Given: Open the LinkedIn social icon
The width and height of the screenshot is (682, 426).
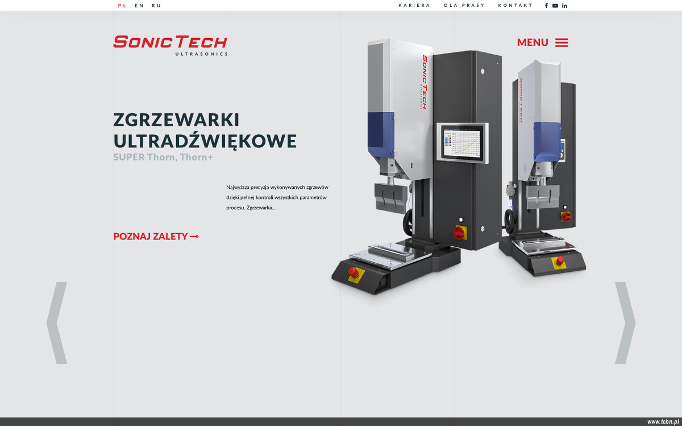Looking at the screenshot, I should click(564, 6).
